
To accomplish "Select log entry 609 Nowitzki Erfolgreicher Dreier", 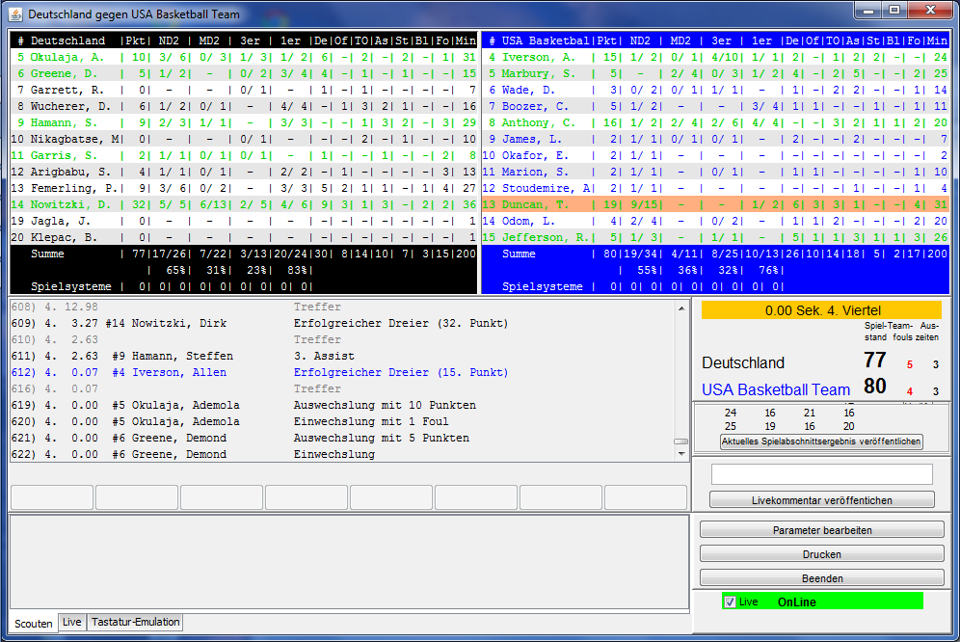I will 343,323.
